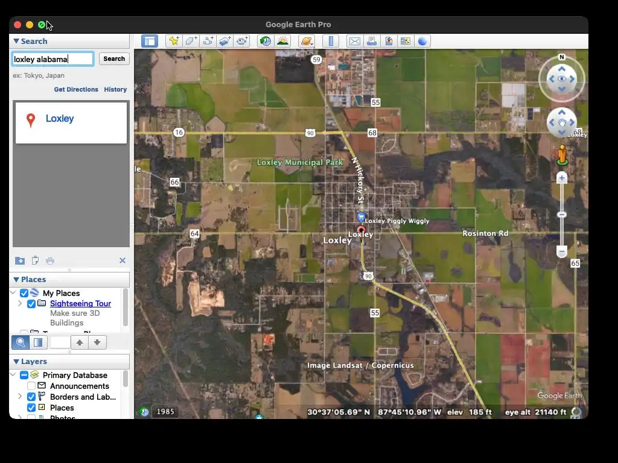Click the Places panel search magnifier button

pyautogui.click(x=21, y=342)
